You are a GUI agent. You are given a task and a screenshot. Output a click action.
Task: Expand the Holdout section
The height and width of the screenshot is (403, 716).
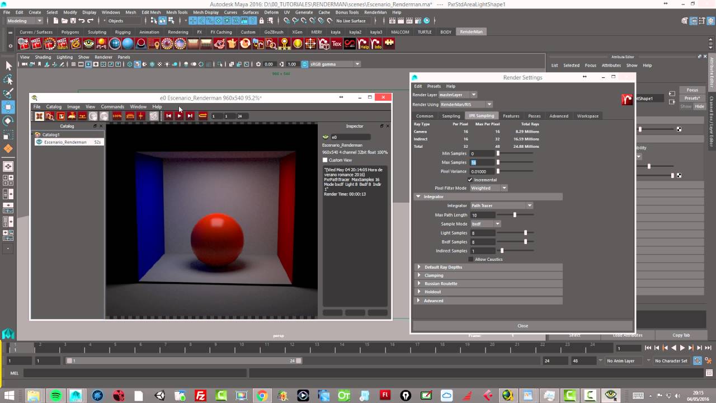[x=418, y=292]
